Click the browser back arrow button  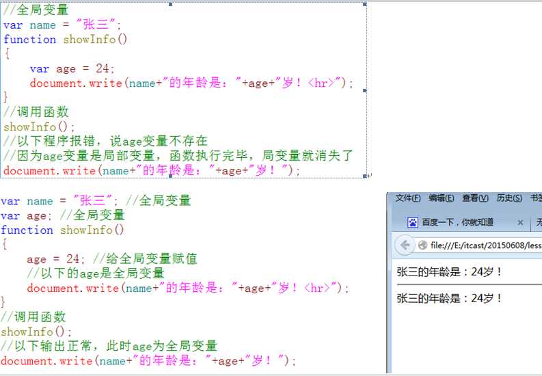click(405, 245)
